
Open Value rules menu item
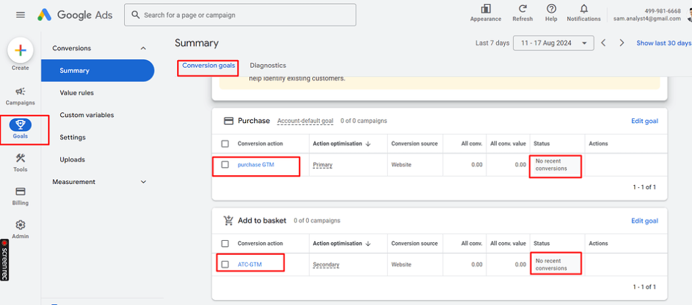coord(76,93)
